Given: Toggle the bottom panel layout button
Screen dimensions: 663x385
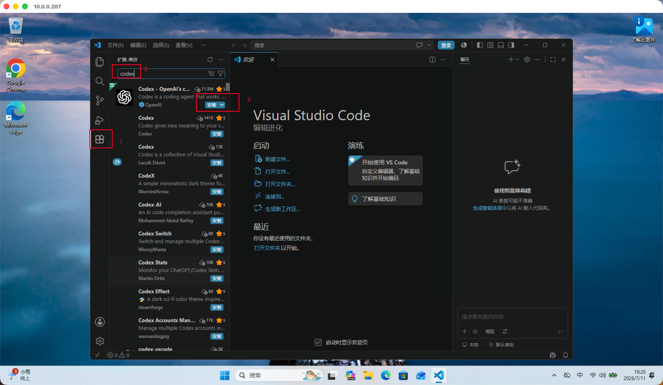Looking at the screenshot, I should click(501, 45).
